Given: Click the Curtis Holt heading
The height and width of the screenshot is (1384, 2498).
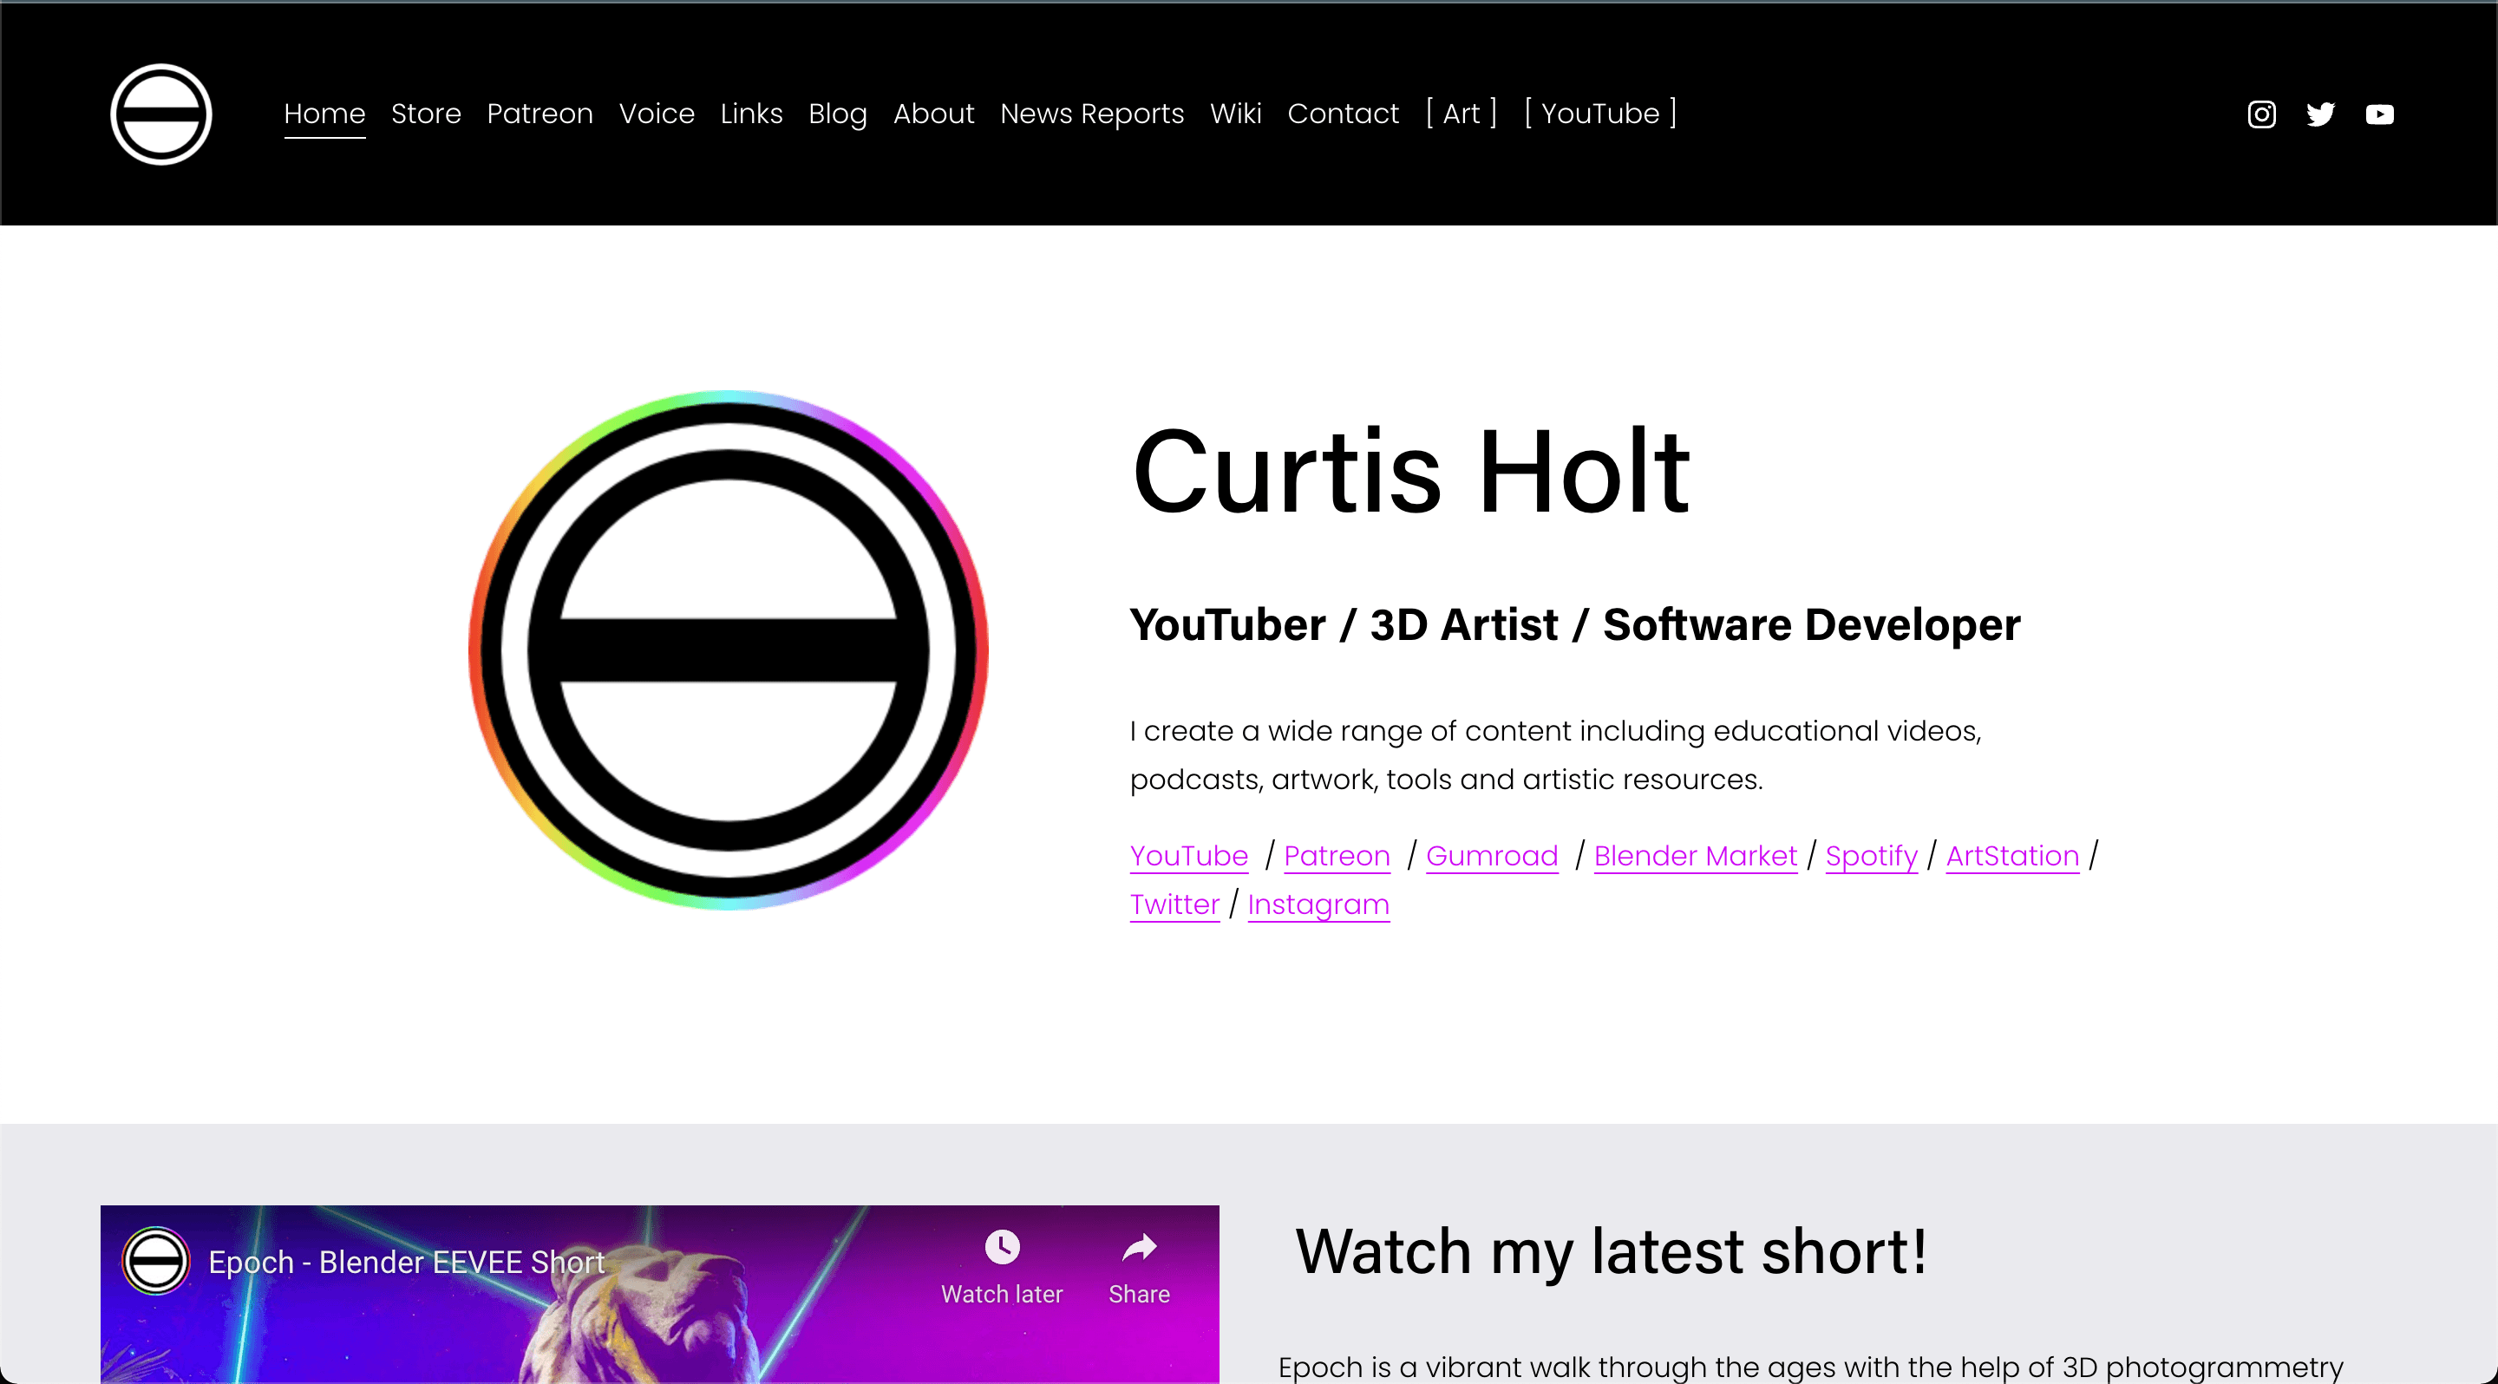Looking at the screenshot, I should [1411, 472].
